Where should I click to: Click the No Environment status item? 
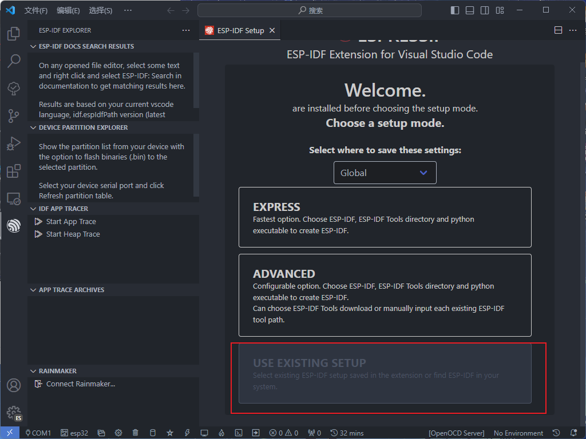pyautogui.click(x=518, y=433)
